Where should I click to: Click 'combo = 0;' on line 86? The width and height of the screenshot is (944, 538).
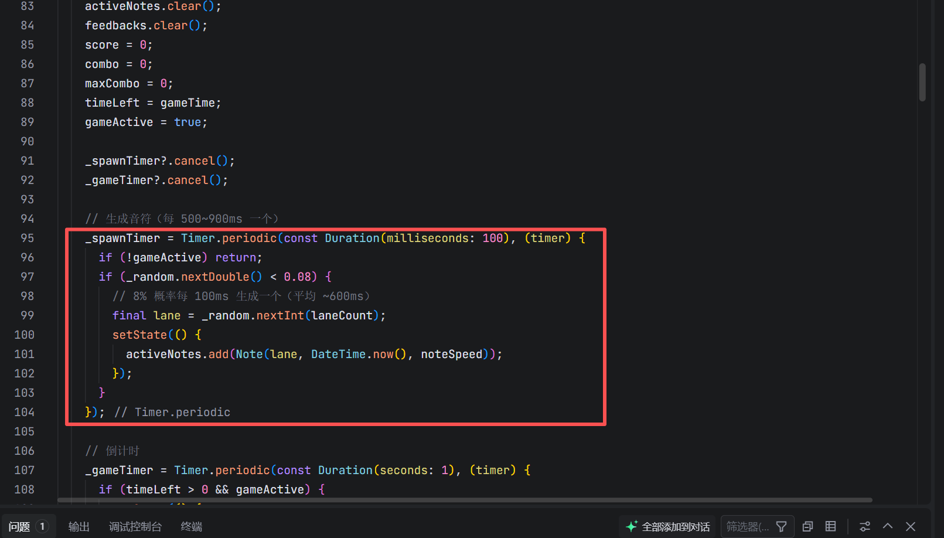coord(119,64)
